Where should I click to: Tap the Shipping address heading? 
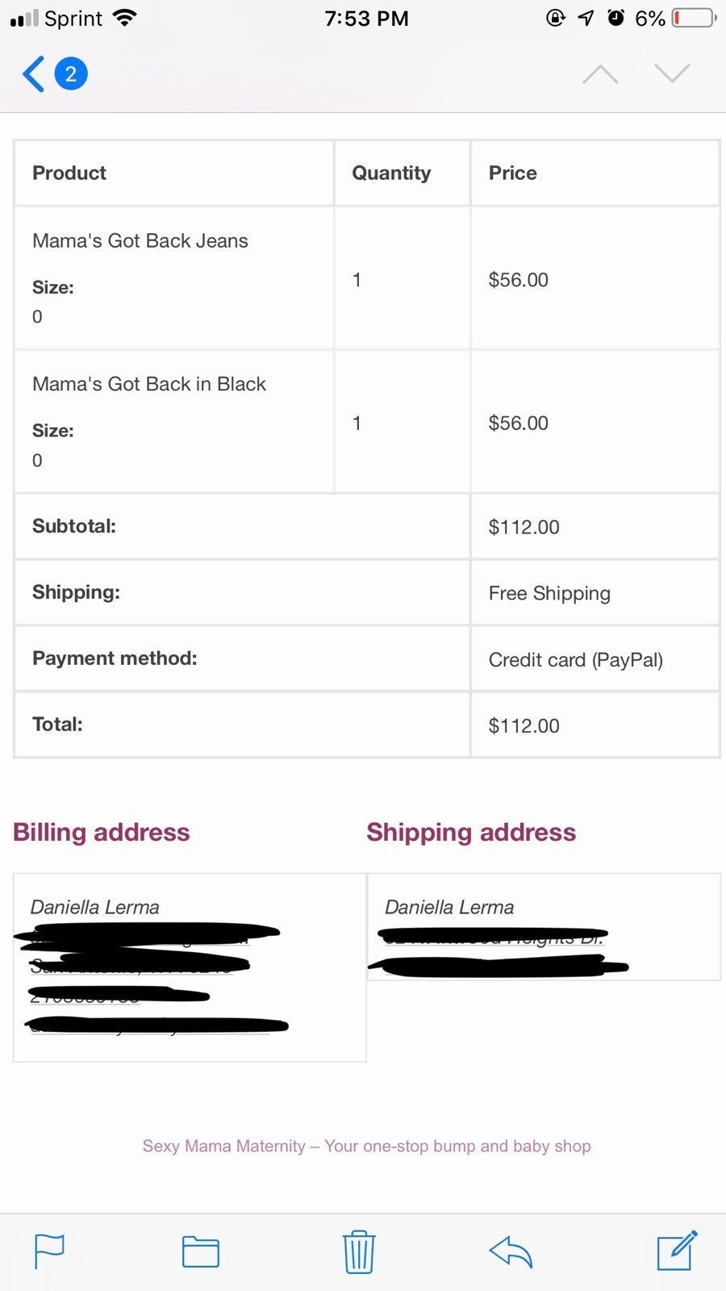[471, 832]
